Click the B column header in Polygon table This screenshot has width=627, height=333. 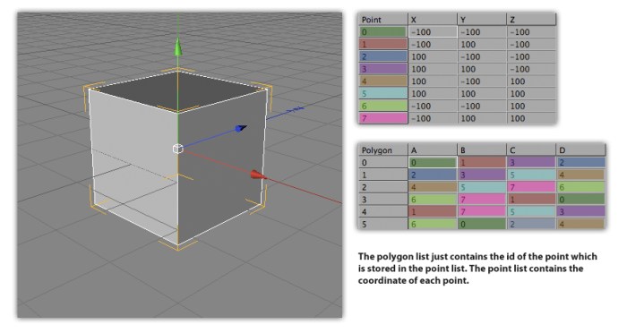pyautogui.click(x=482, y=150)
